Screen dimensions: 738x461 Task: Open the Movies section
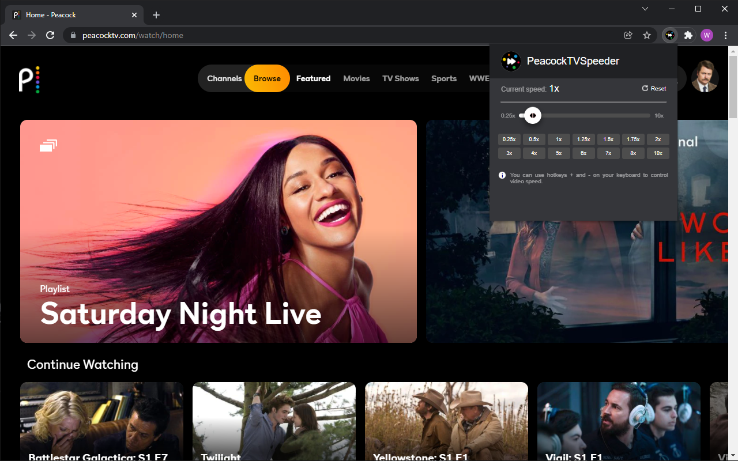356,78
